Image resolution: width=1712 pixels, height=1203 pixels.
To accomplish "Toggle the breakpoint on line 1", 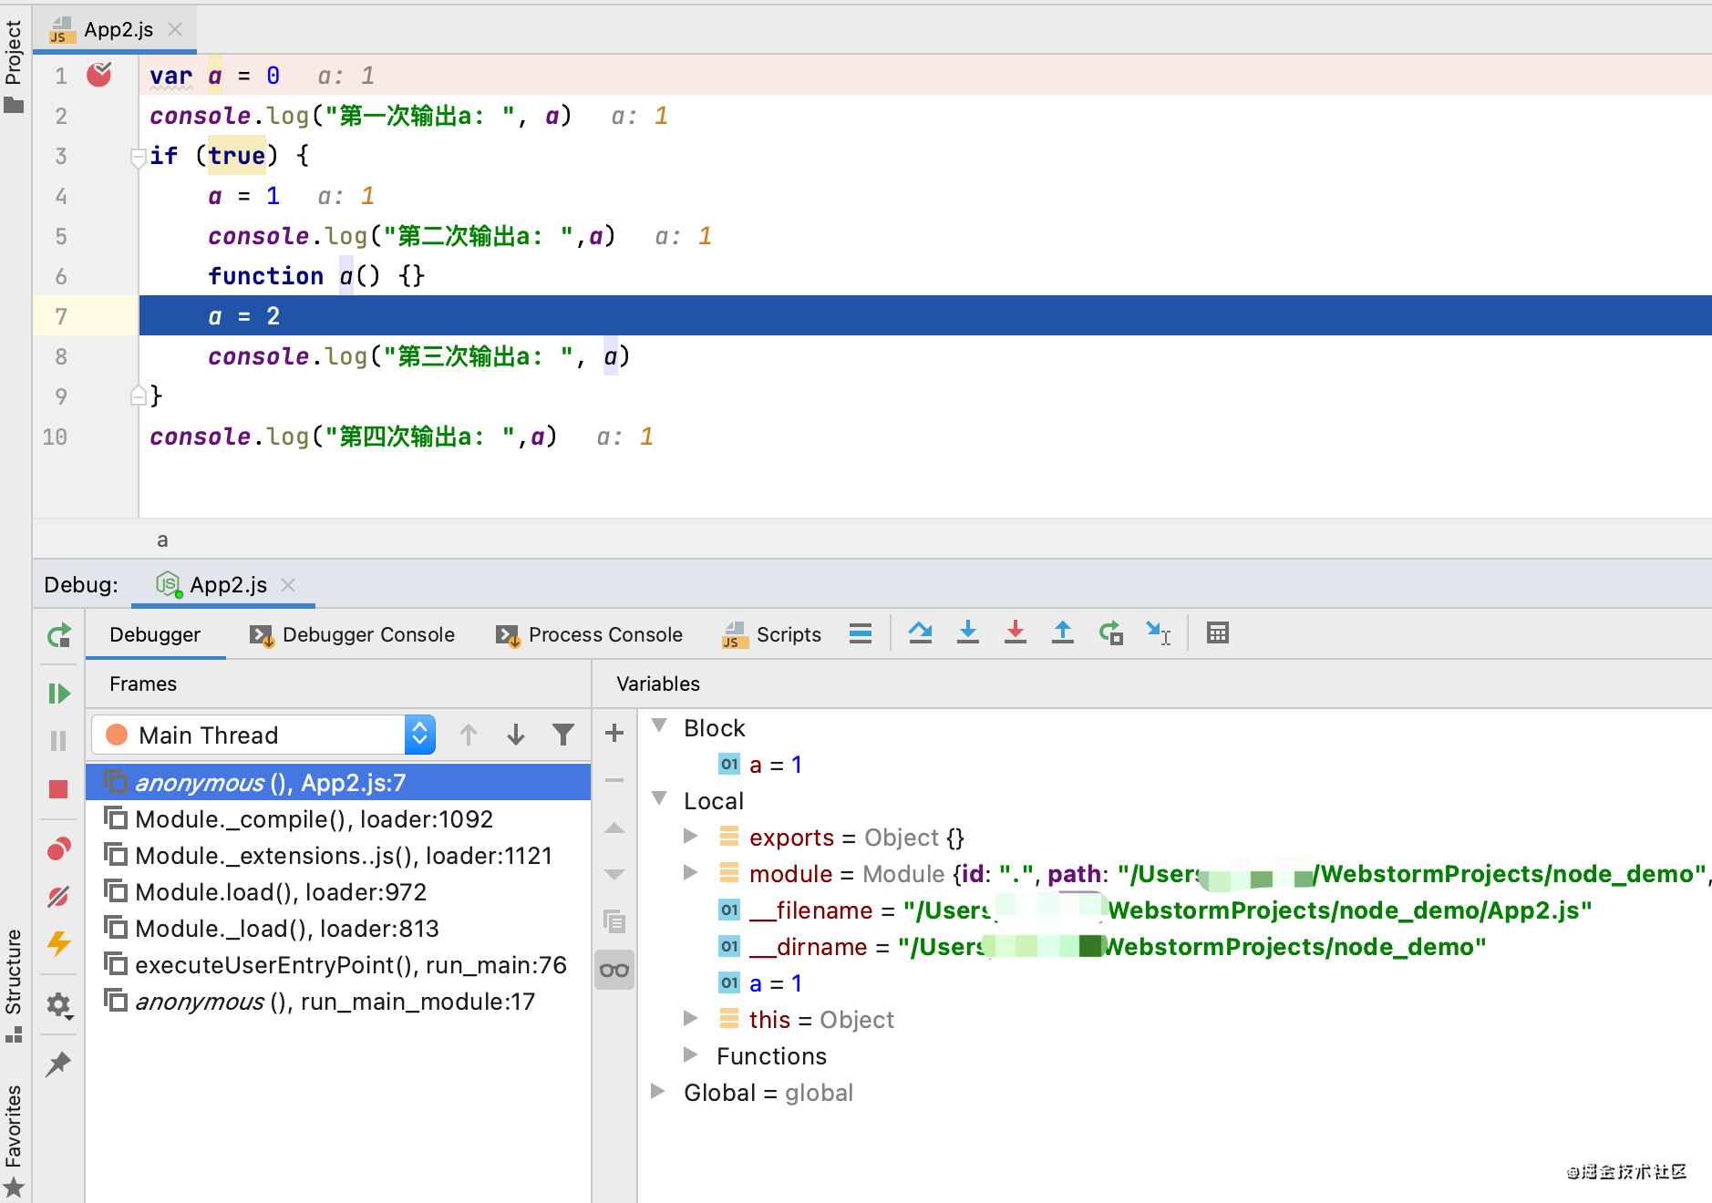I will point(98,75).
